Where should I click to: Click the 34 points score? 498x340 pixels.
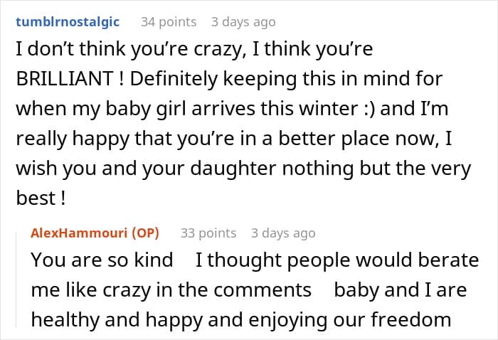coord(168,22)
